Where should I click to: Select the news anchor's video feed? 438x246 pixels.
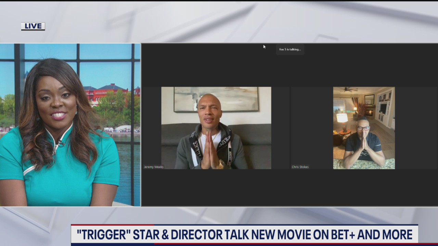pyautogui.click(x=70, y=125)
